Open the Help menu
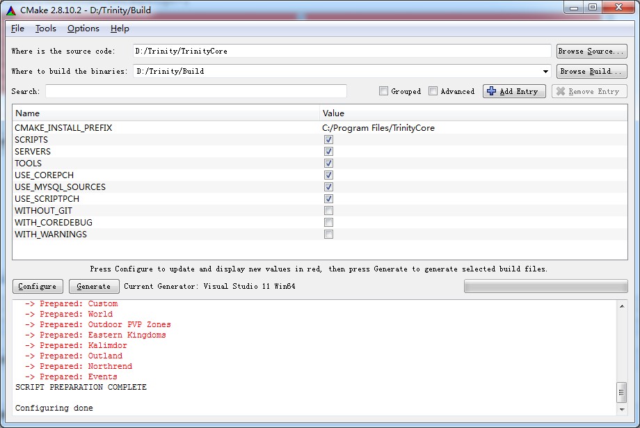The image size is (640, 428). pyautogui.click(x=120, y=29)
